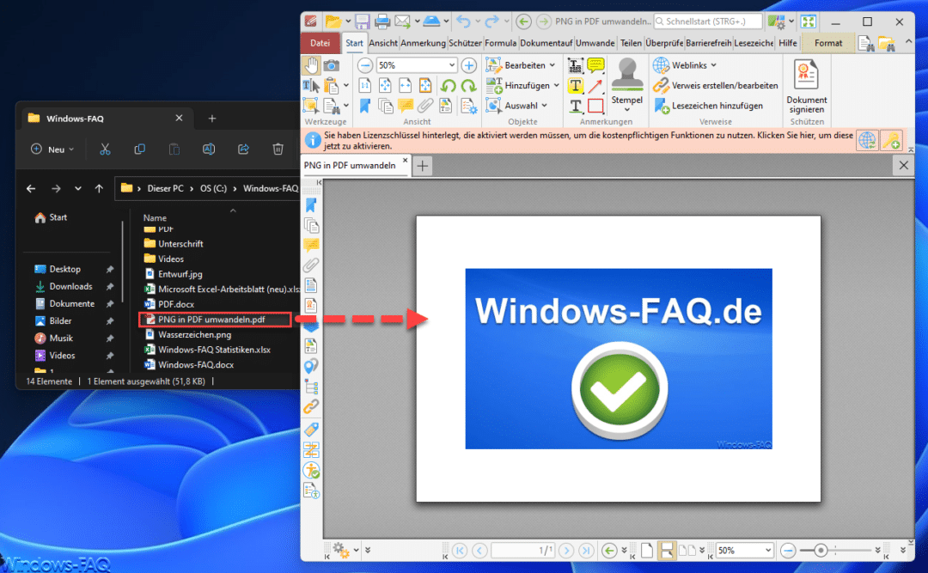This screenshot has height=573, width=928.
Task: Switch to the Anmerkung ribbon tab
Action: click(x=423, y=43)
